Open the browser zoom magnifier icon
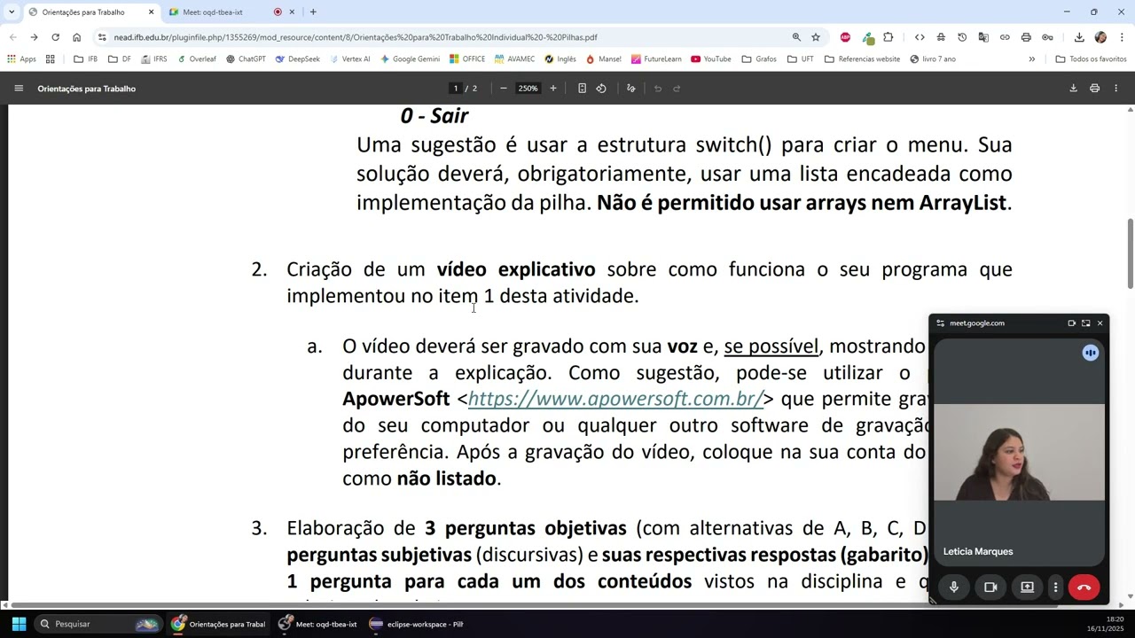The width and height of the screenshot is (1135, 638). 796,37
